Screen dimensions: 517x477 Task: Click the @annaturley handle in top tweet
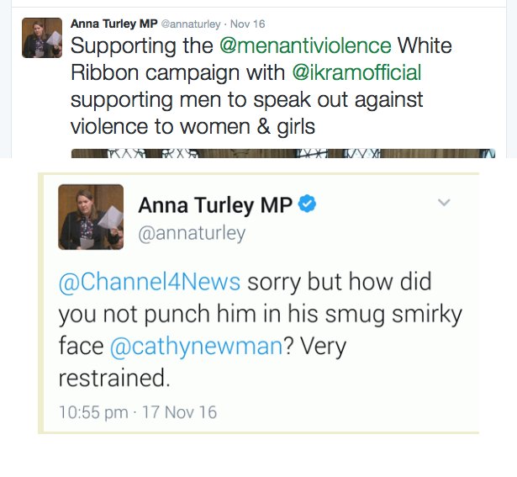click(191, 24)
